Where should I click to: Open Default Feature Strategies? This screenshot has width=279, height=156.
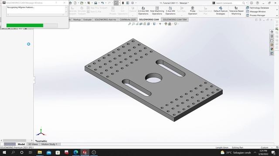[221, 11]
